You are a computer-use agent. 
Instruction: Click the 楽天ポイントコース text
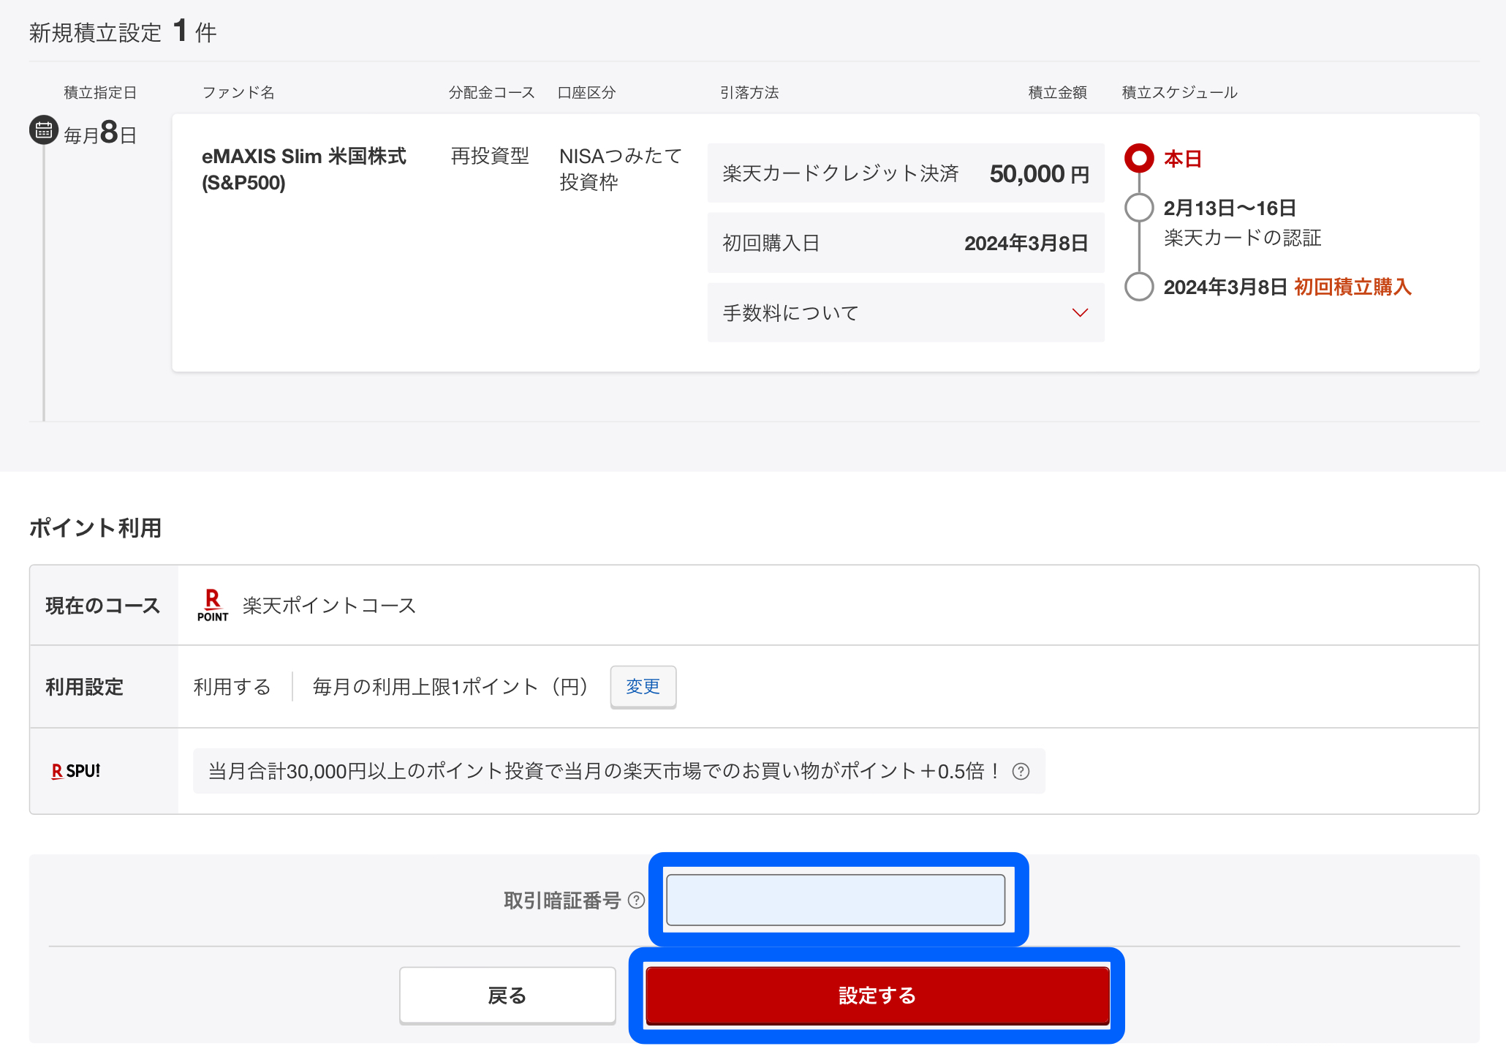(329, 605)
